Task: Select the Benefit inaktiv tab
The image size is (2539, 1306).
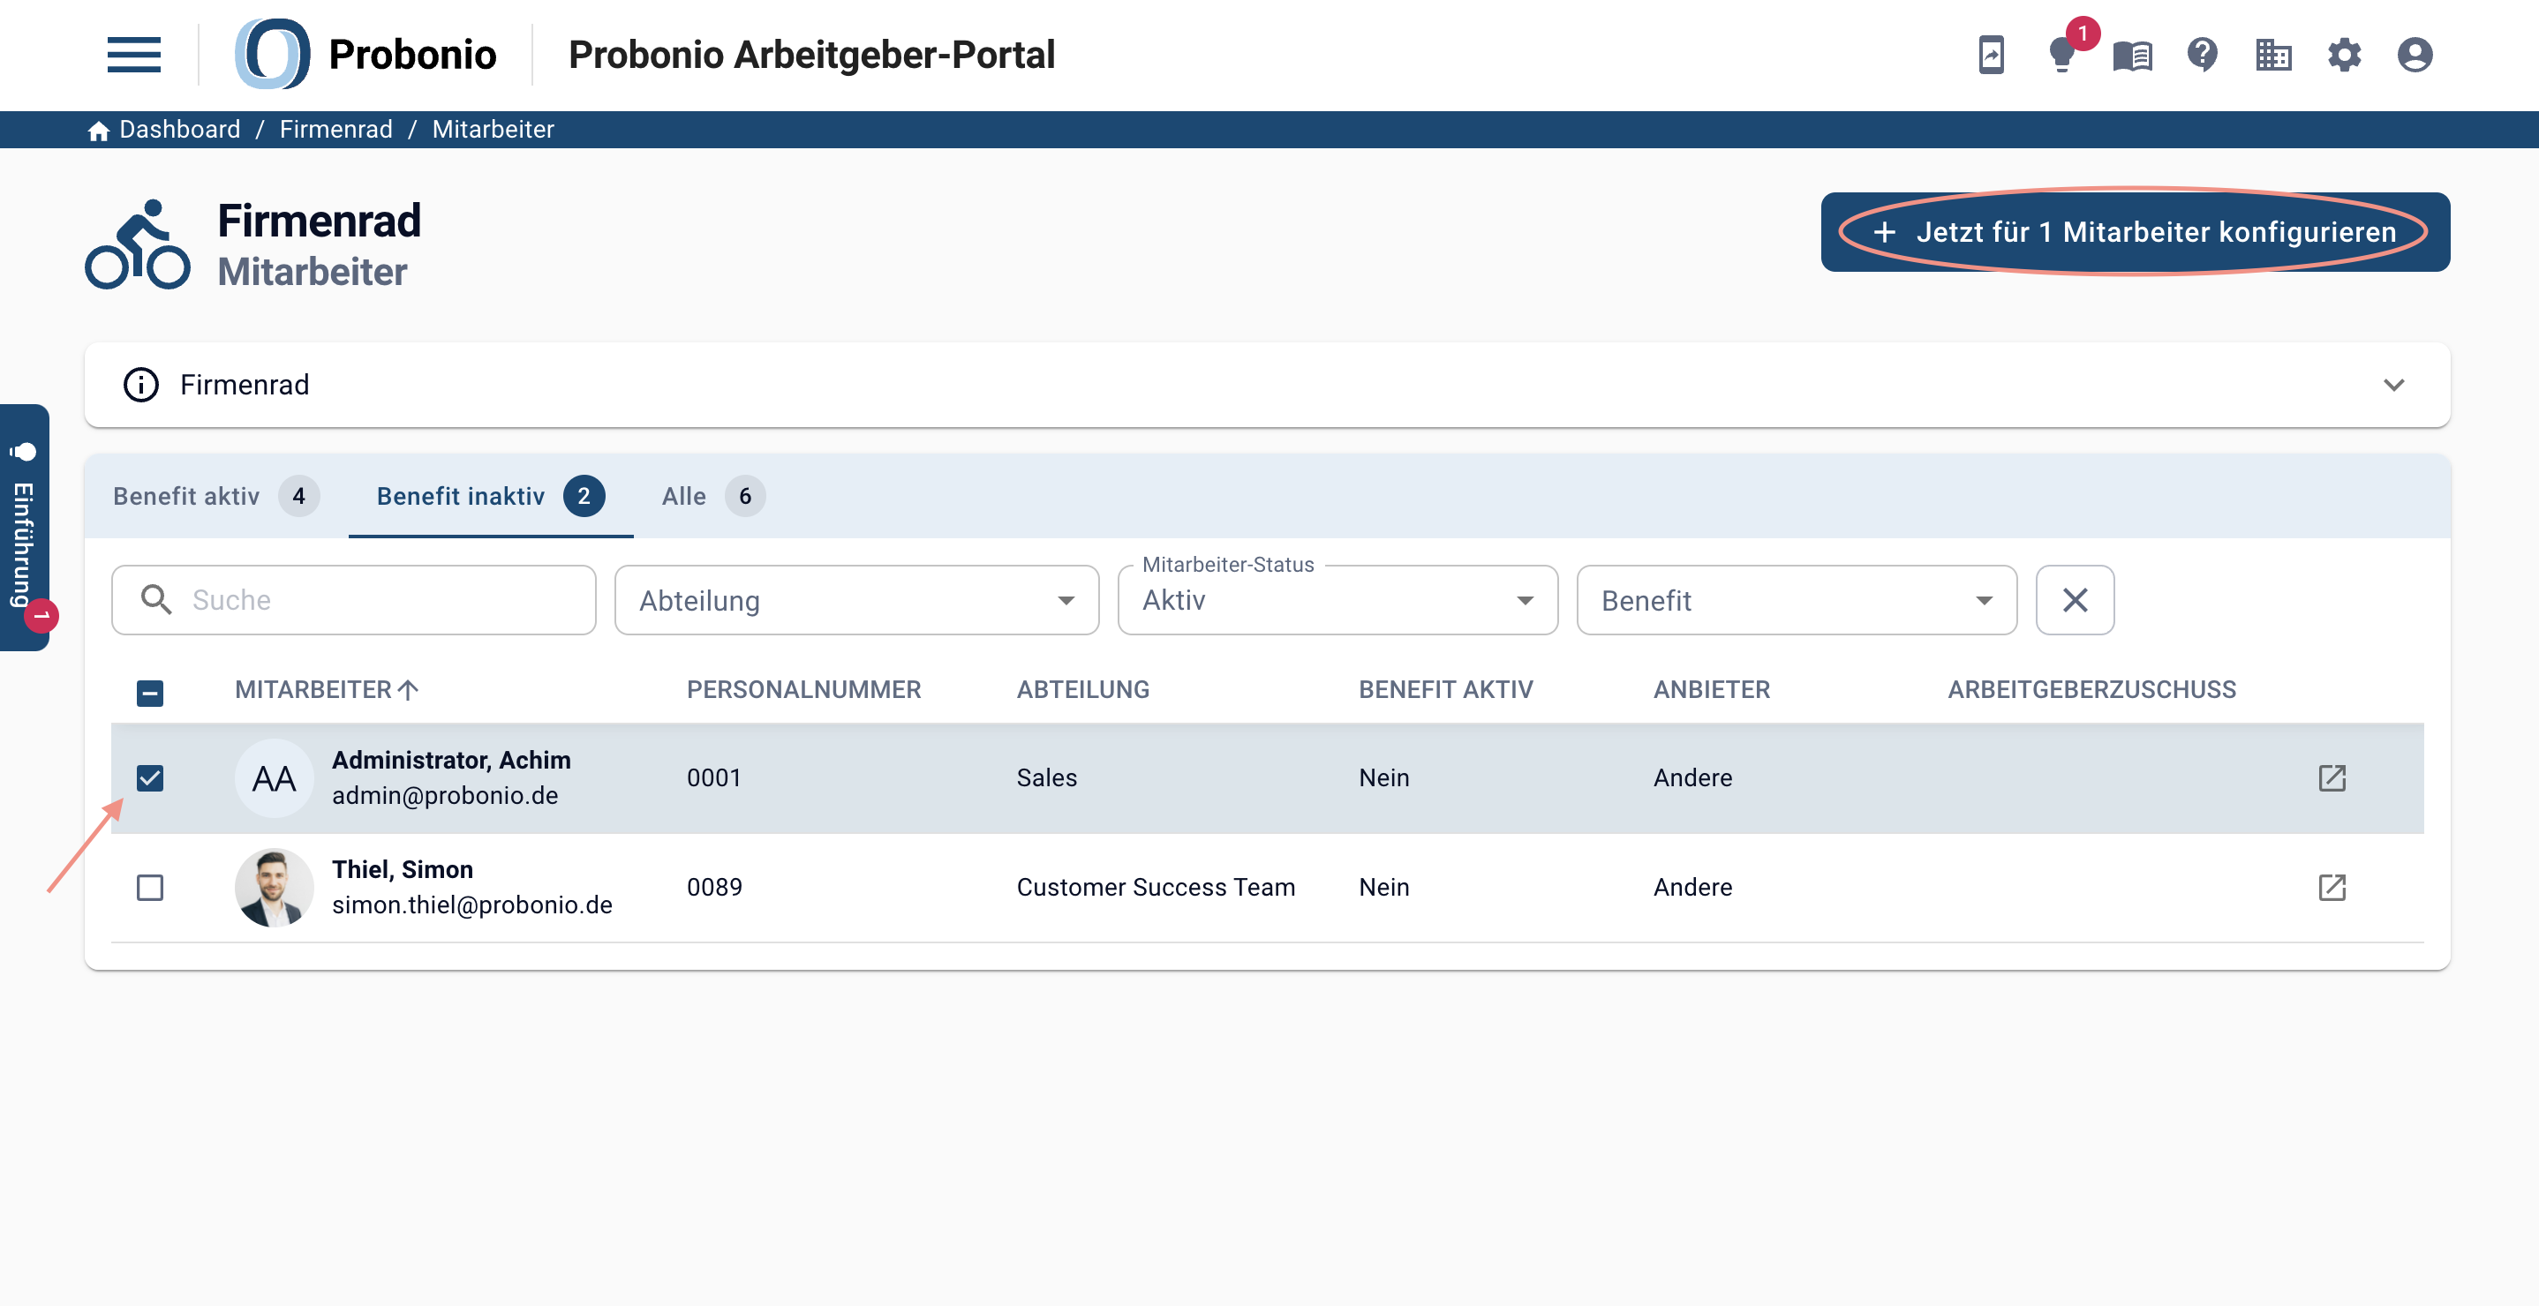Action: (x=491, y=497)
